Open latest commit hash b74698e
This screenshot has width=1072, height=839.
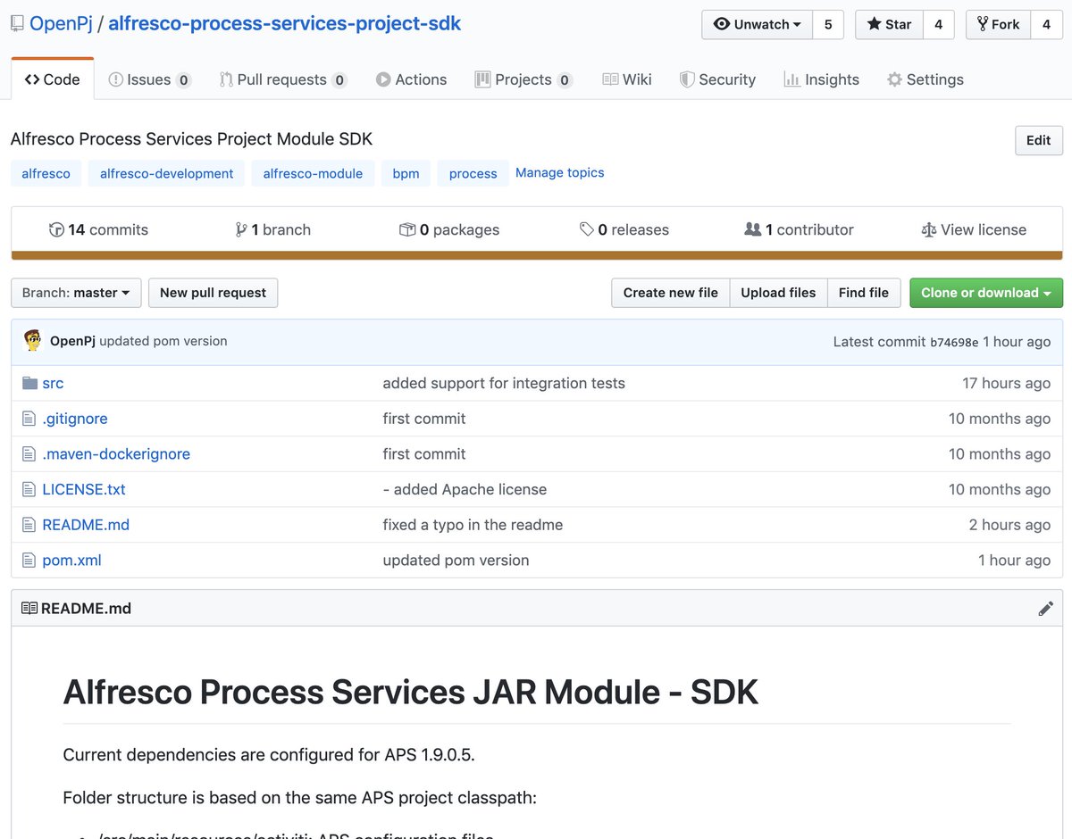tap(954, 342)
